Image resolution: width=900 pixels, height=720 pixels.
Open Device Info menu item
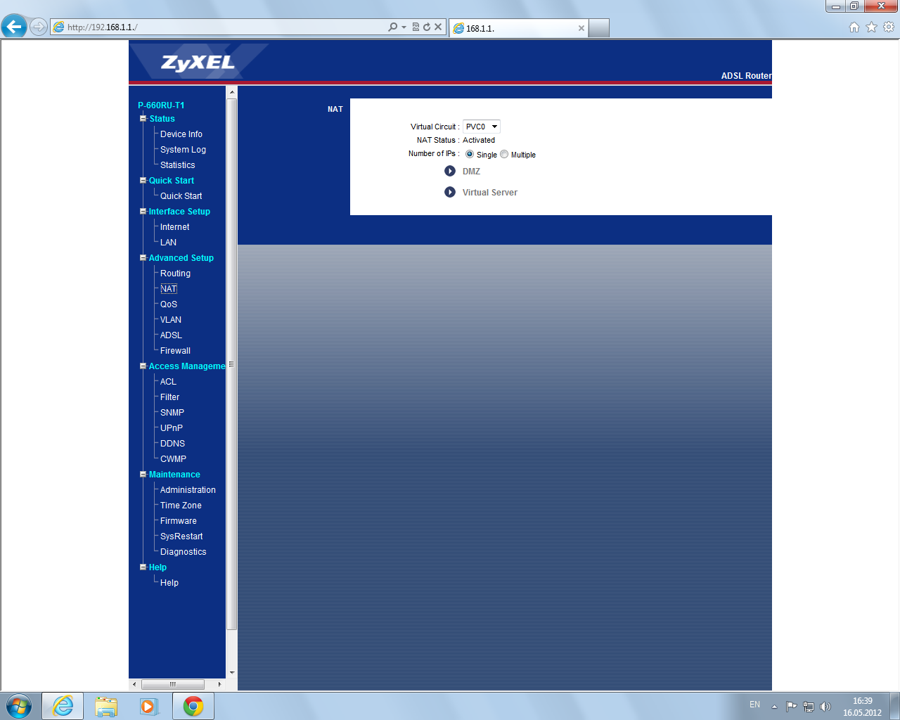[181, 134]
